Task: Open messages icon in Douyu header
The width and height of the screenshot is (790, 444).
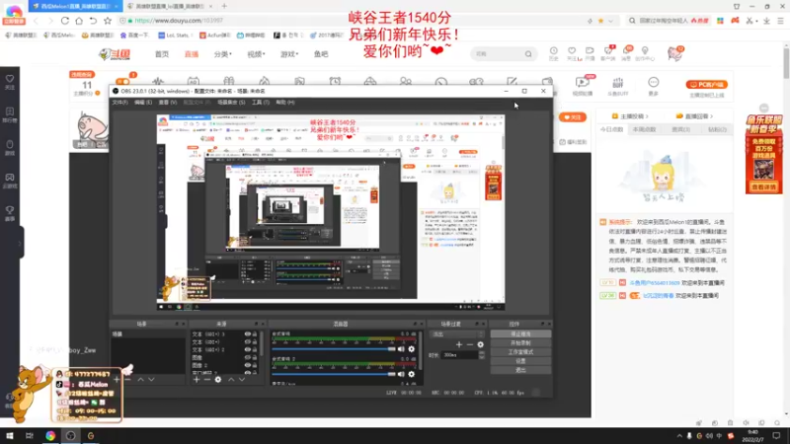Action: (x=627, y=53)
